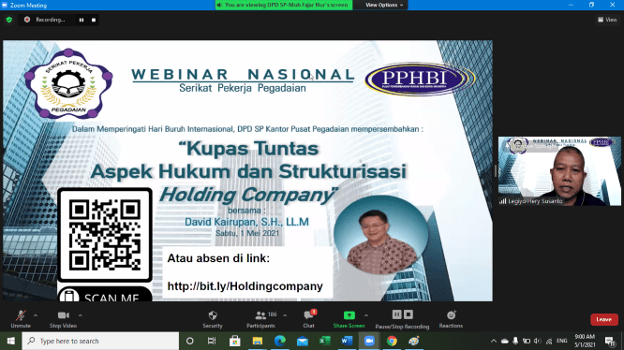The image size is (624, 350).
Task: Toggle Stop Video camera button
Action: point(63,315)
